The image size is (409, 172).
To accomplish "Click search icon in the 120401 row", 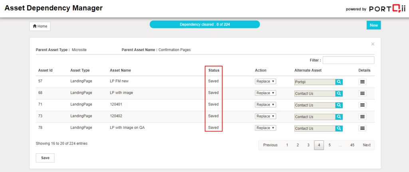I will click(x=339, y=105).
